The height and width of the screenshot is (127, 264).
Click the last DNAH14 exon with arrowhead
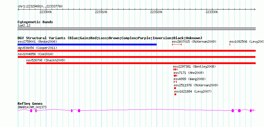[x=252, y=110]
